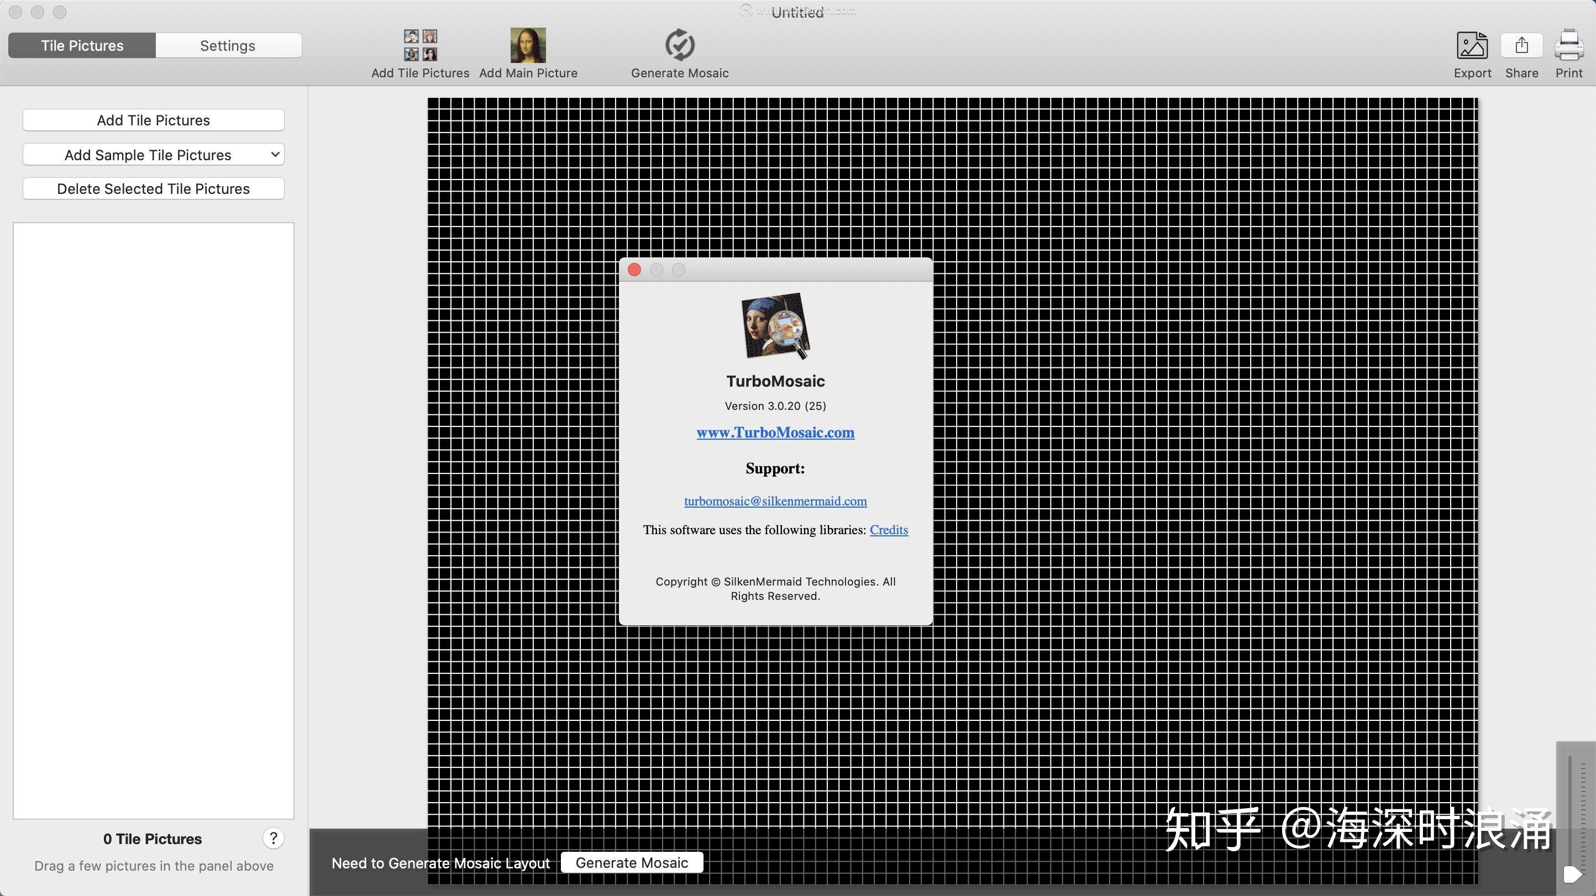This screenshot has width=1596, height=896.
Task: Switch to the Settings tab
Action: click(228, 45)
